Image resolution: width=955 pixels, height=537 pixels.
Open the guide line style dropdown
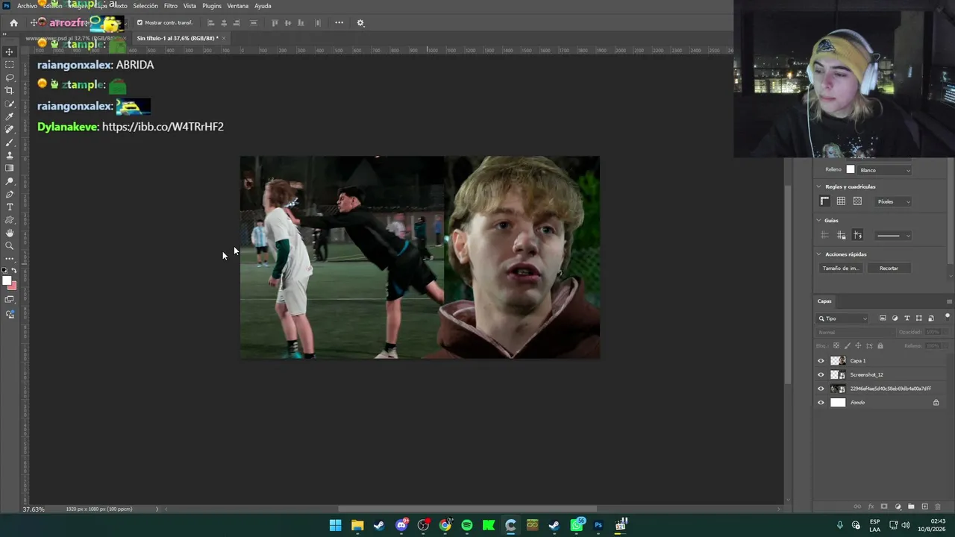coord(893,236)
